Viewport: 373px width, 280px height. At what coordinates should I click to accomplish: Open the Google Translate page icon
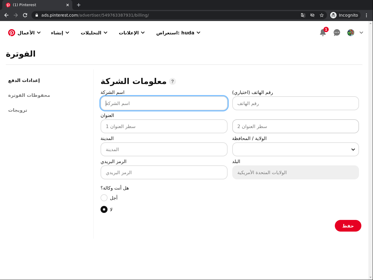click(x=303, y=15)
